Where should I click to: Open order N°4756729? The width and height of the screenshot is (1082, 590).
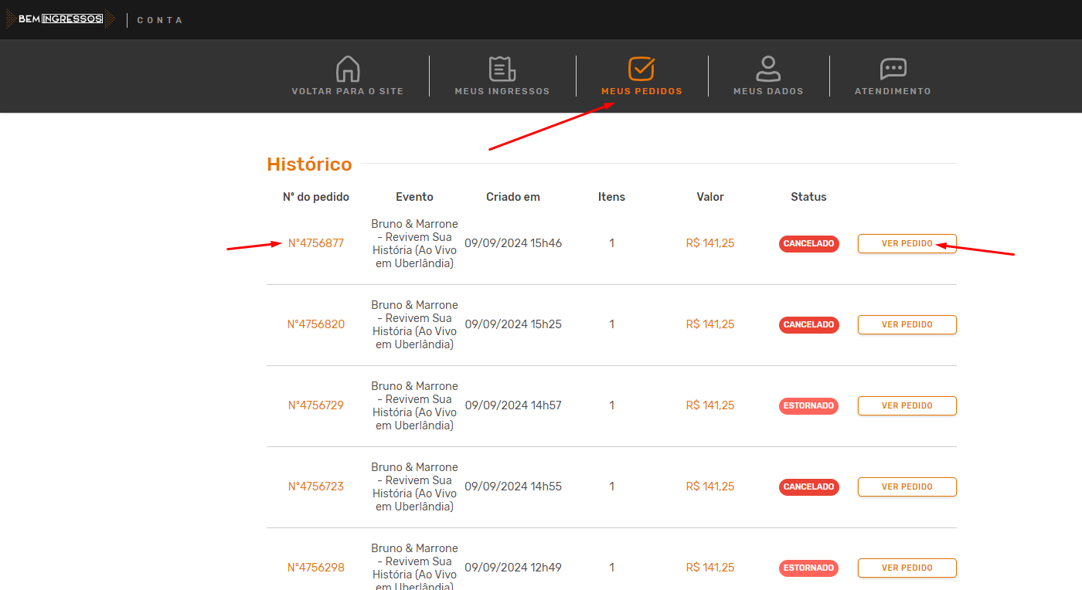[316, 405]
